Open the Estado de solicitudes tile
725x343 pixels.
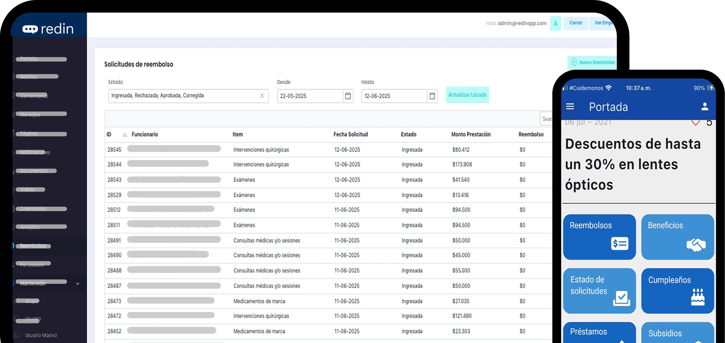(x=599, y=291)
